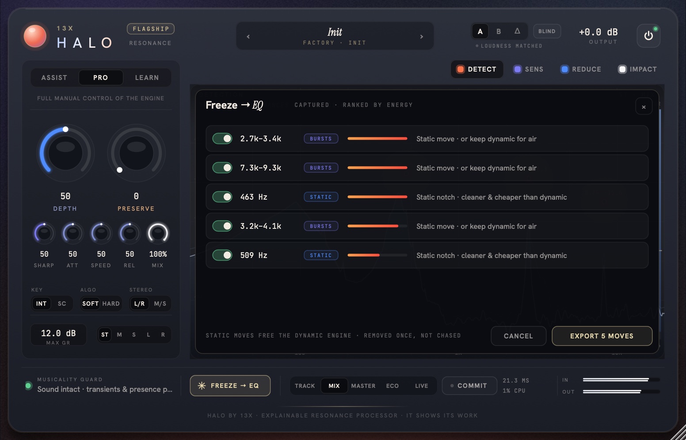Image resolution: width=686 pixels, height=440 pixels.
Task: Set KEY to INT
Action: 41,303
